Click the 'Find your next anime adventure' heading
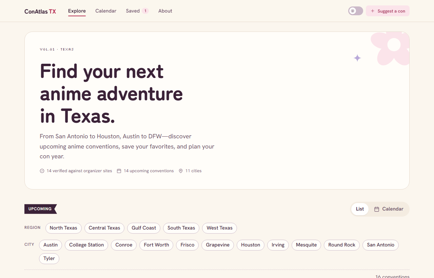 [x=112, y=94]
